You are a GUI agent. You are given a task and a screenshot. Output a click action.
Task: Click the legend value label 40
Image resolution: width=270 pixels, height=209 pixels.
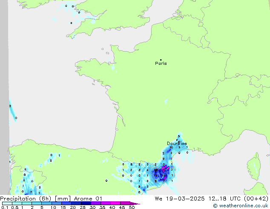pyautogui.click(x=112, y=207)
